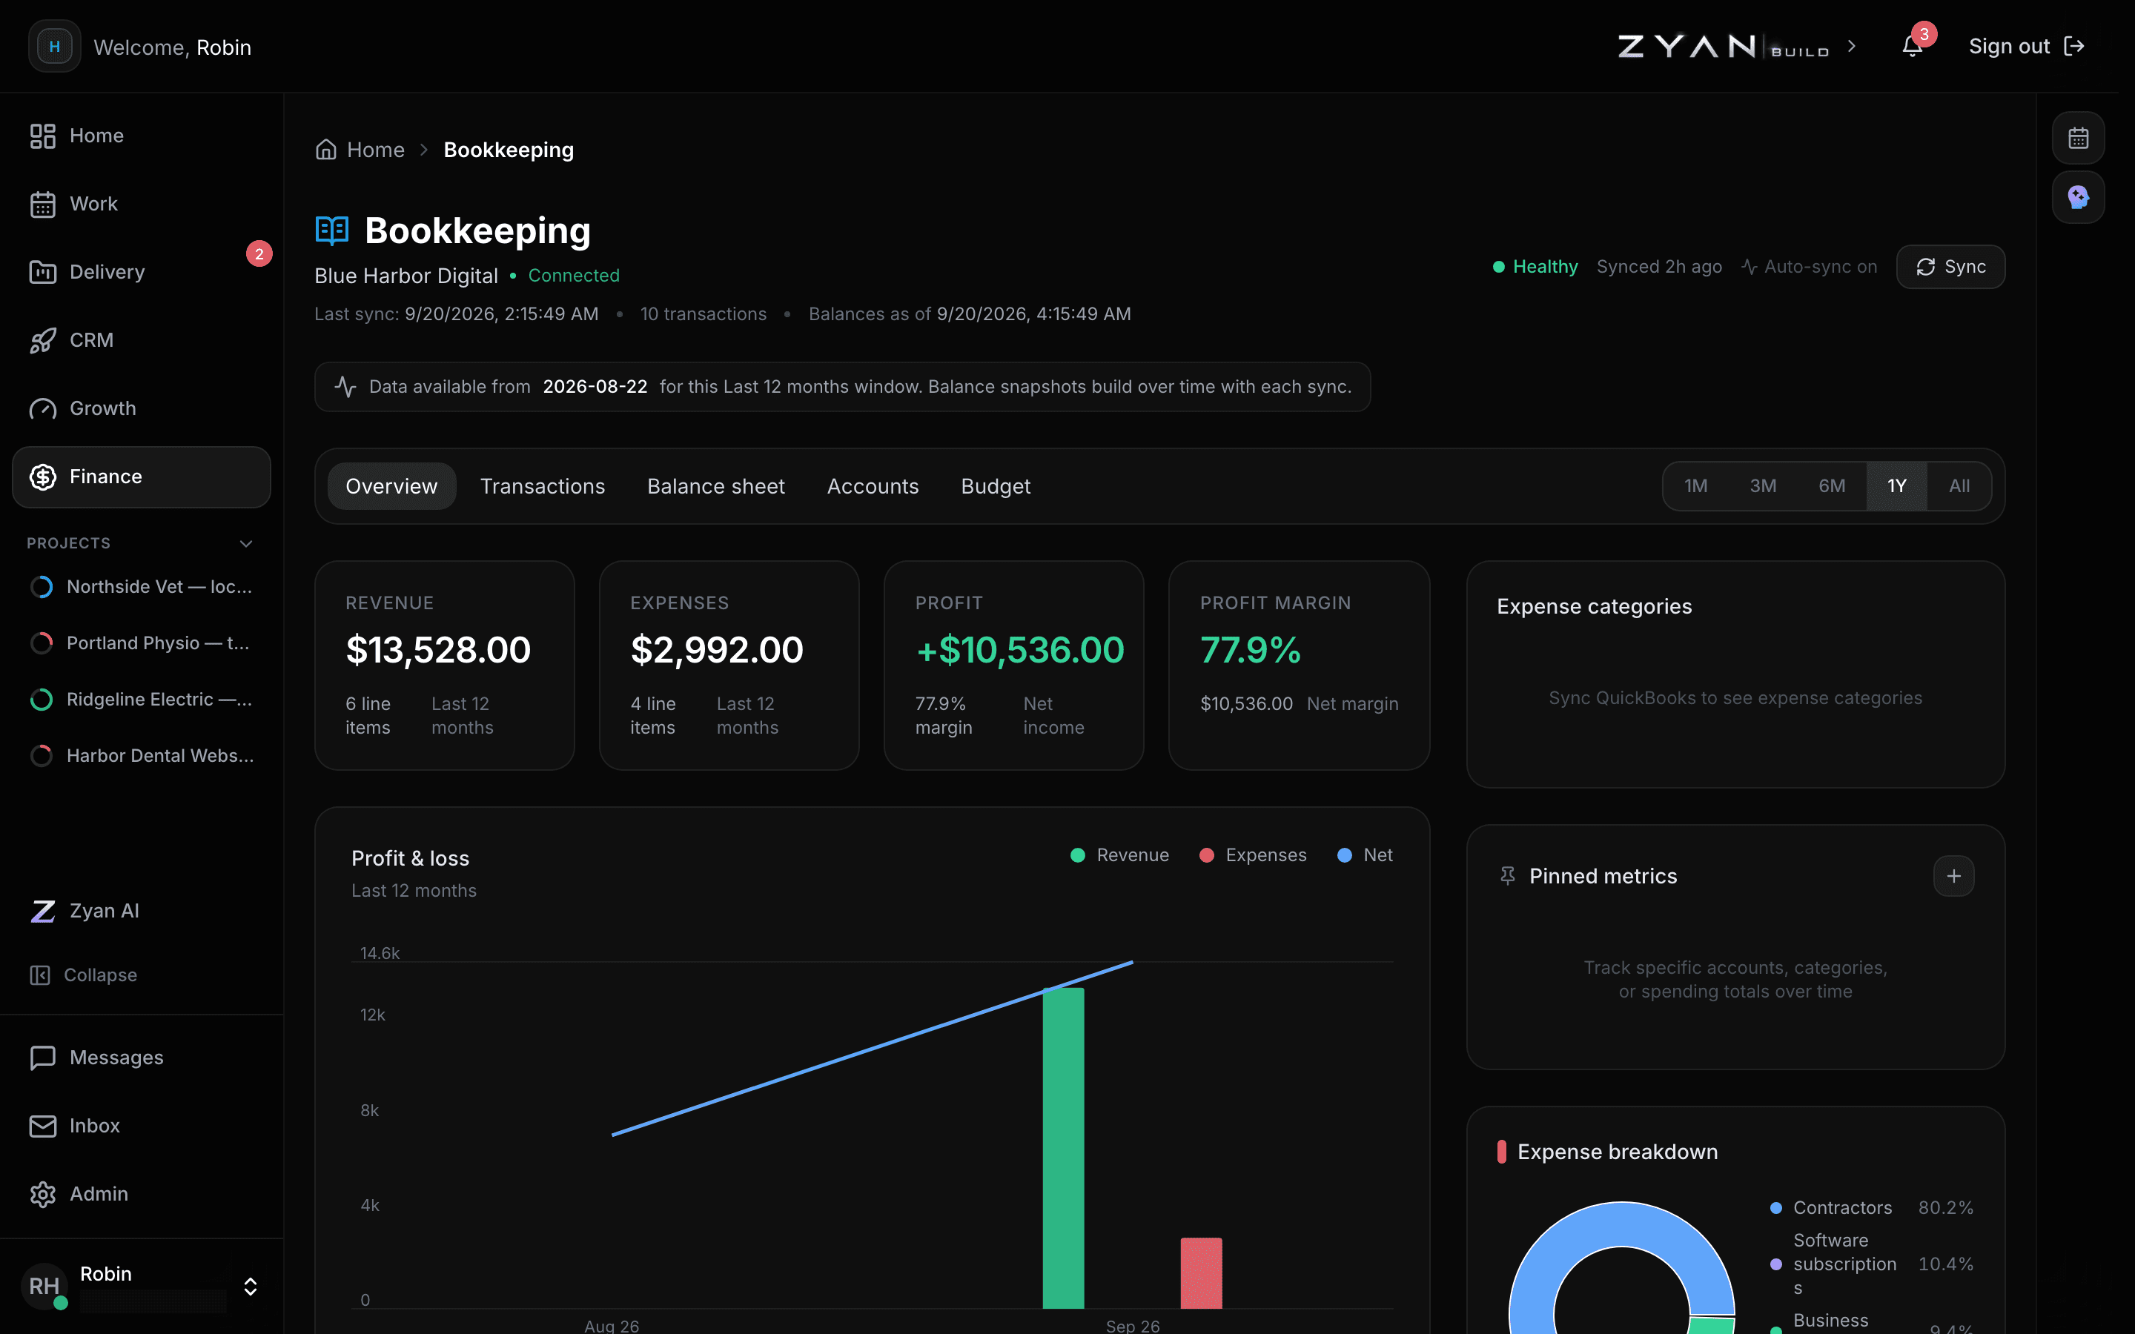This screenshot has width=2135, height=1334.
Task: Open the AI head icon on right rail
Action: pyautogui.click(x=2079, y=196)
